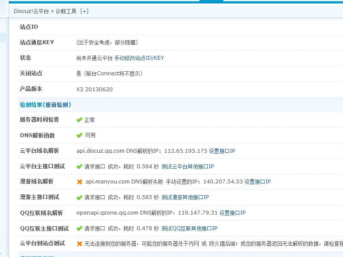Click green check icon for 漫游主接口测试

(x=79, y=198)
